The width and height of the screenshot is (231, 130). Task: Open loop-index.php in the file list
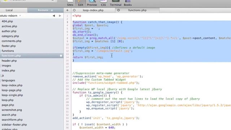12,85
